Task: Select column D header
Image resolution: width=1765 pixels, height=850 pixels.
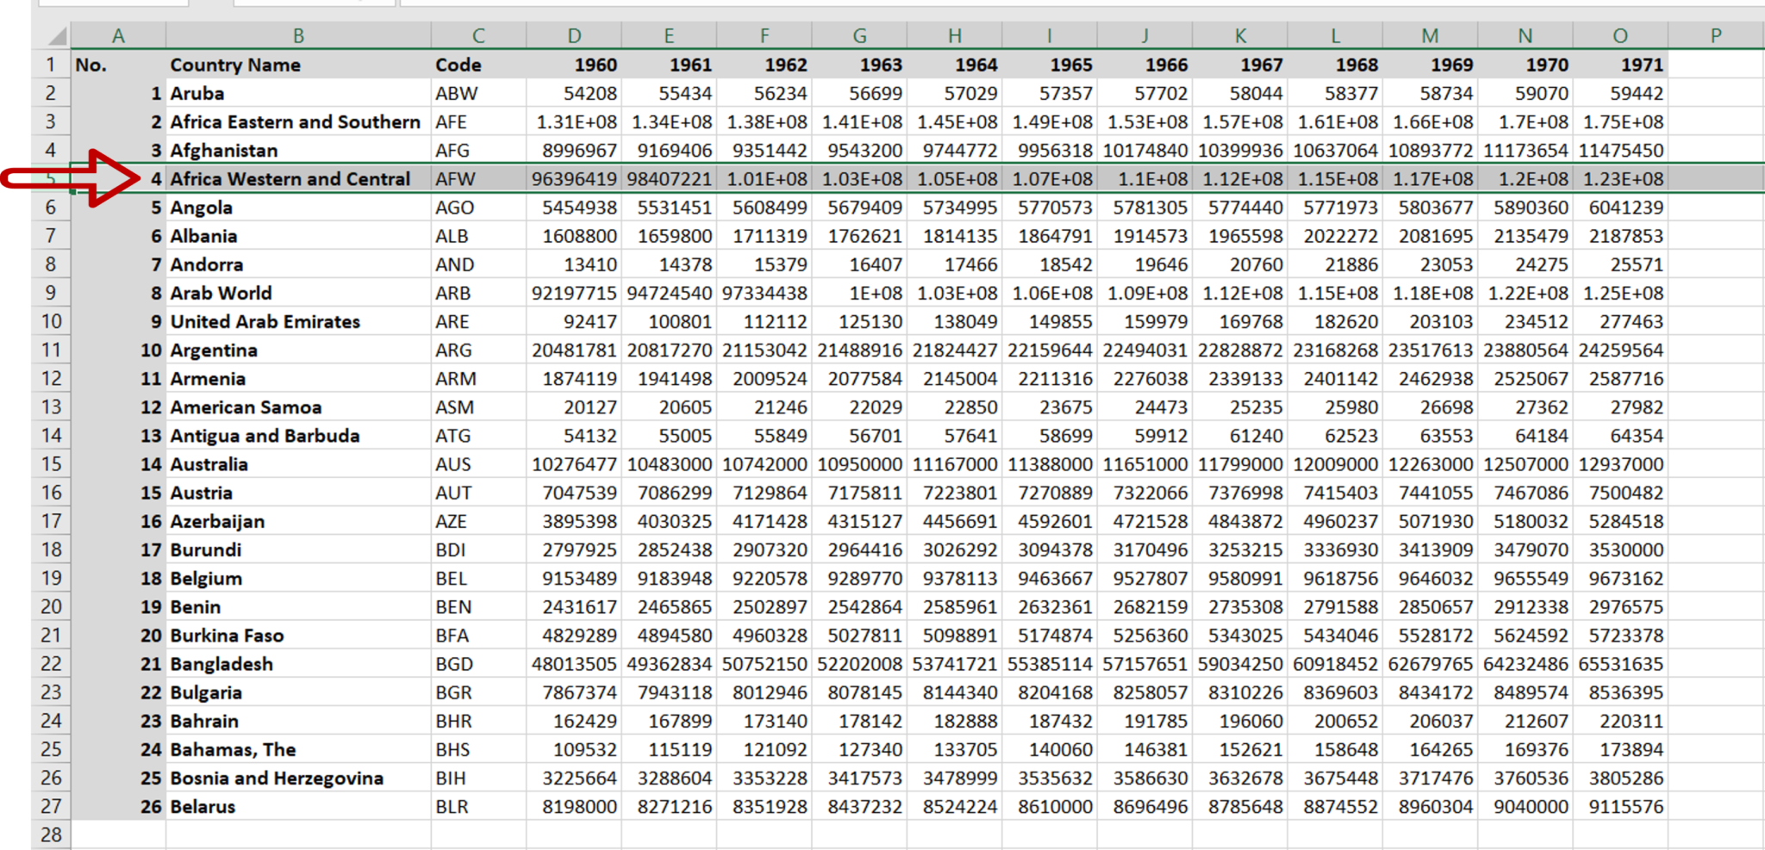Action: point(573,35)
